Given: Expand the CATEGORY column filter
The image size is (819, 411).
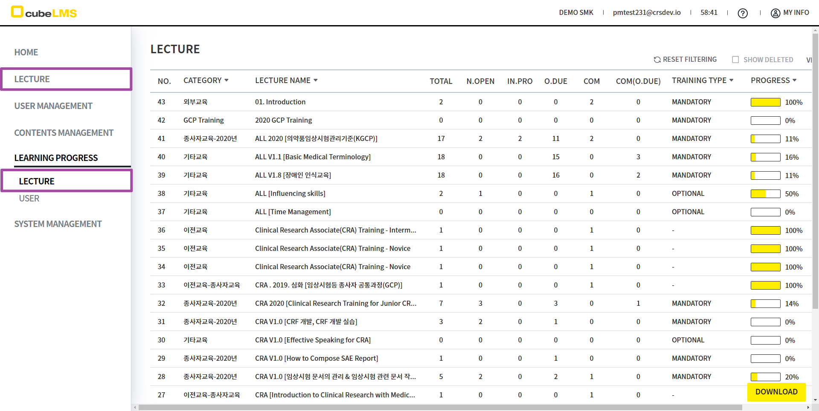Looking at the screenshot, I should coord(227,80).
